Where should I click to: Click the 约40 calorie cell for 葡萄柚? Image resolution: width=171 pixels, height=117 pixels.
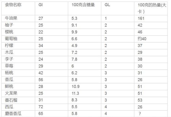tap(142, 39)
